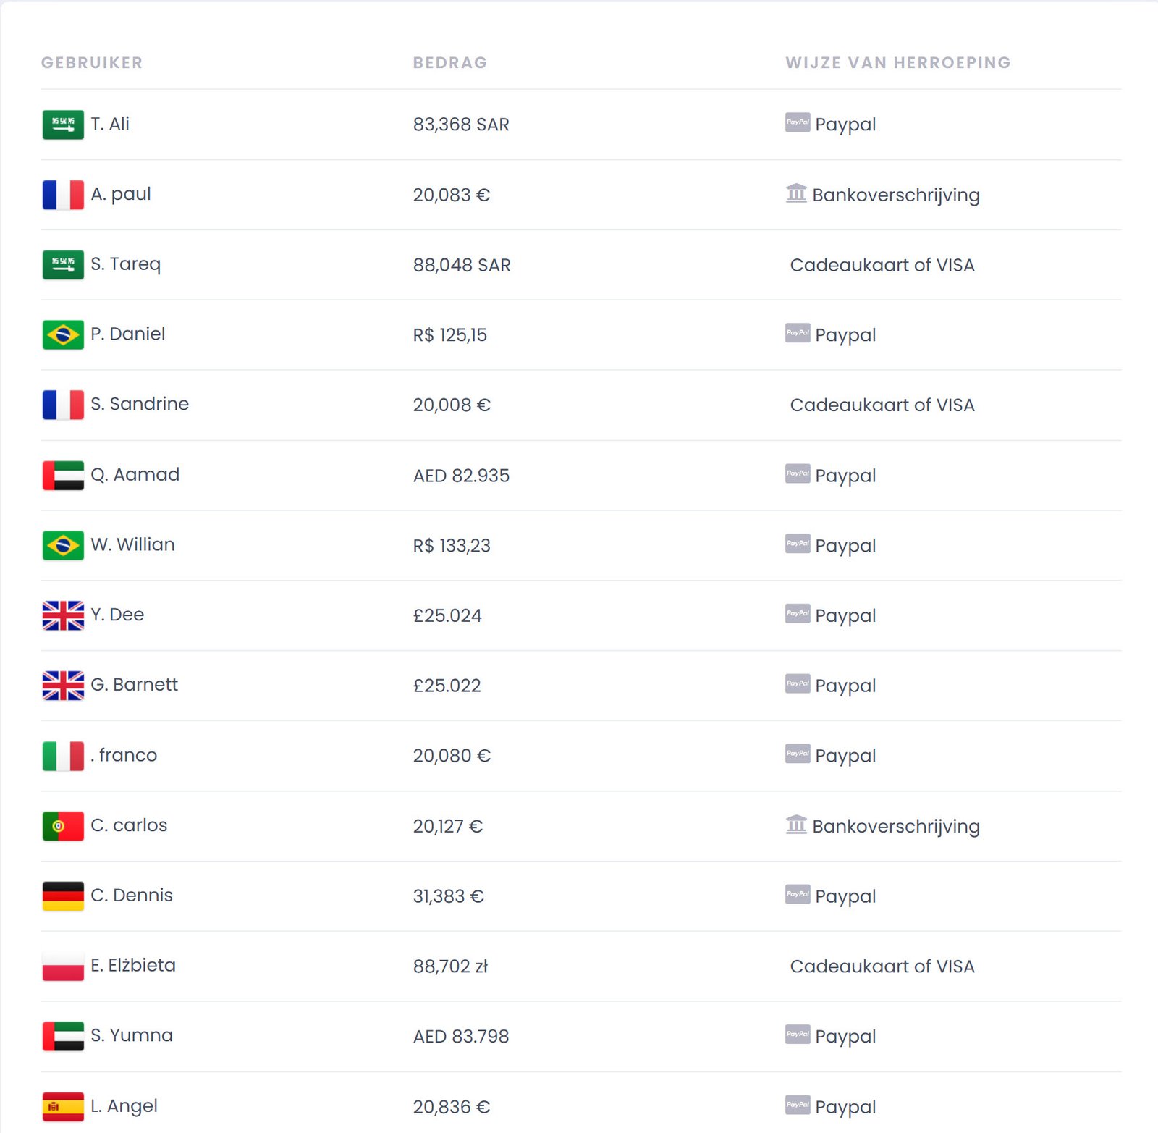Click the Gebruiker column header
Image resolution: width=1158 pixels, height=1133 pixels.
92,63
